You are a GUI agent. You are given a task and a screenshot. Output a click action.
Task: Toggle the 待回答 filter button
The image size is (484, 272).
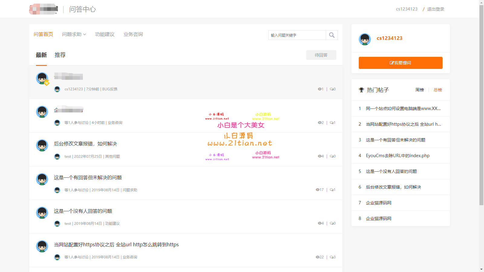coord(321,55)
